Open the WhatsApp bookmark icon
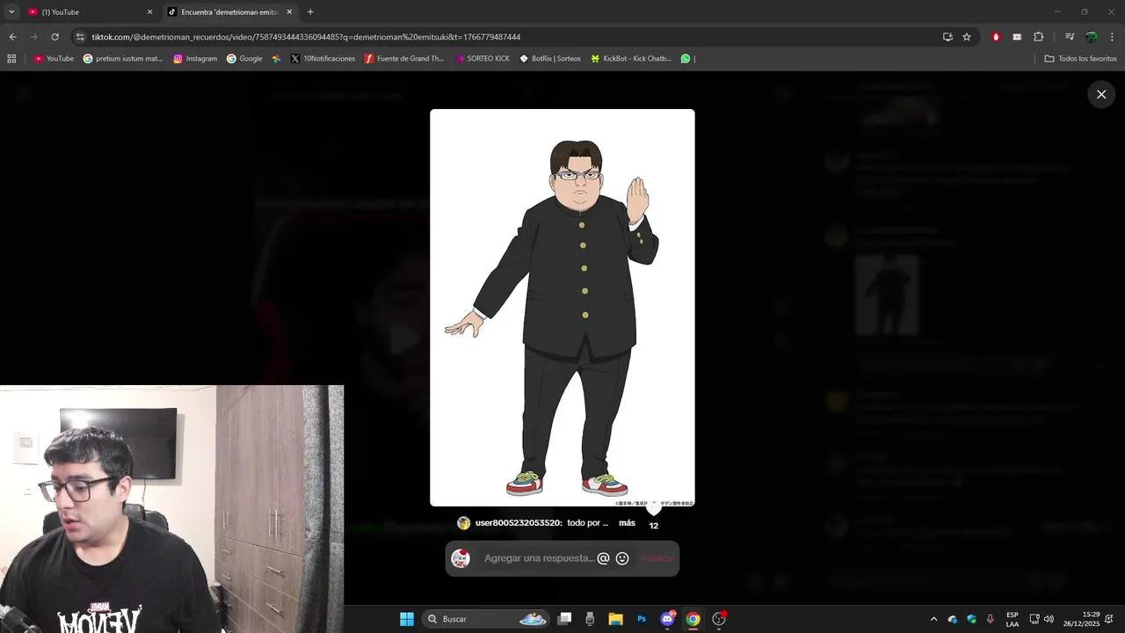Image resolution: width=1125 pixels, height=633 pixels. tap(686, 59)
